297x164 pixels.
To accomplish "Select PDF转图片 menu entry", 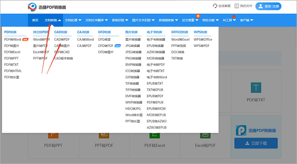I will [x=11, y=46].
